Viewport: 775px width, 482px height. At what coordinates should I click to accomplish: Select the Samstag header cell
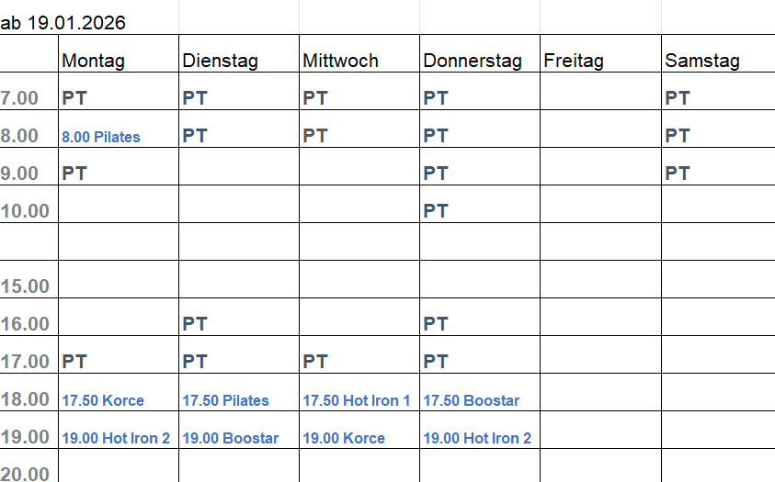pos(702,61)
